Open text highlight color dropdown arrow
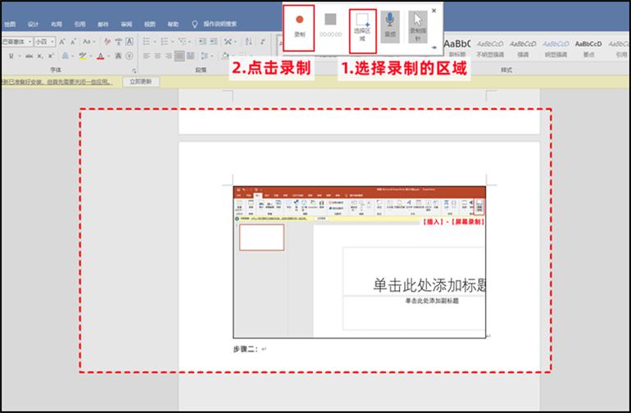 (x=90, y=56)
